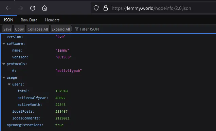
Task: Open the tracking protection shield icon
Action: 96,8
